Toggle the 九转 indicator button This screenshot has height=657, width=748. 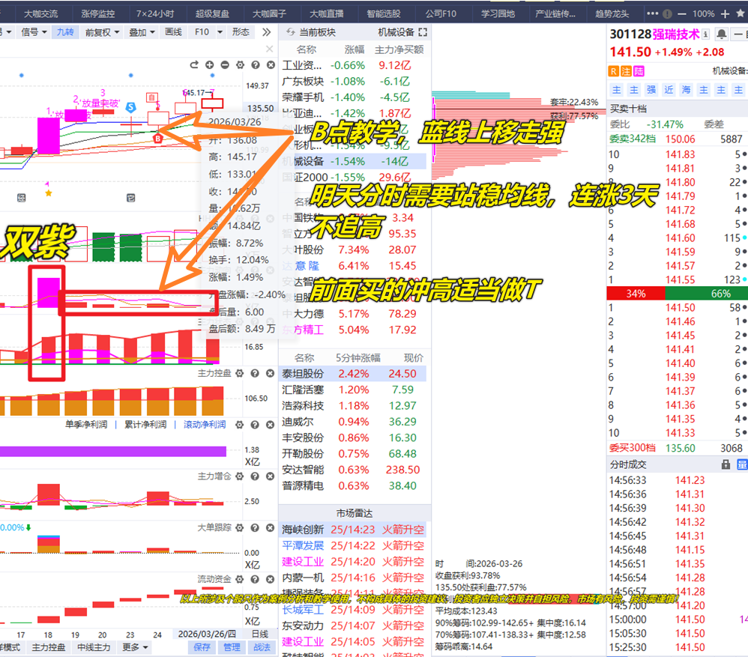[x=64, y=32]
